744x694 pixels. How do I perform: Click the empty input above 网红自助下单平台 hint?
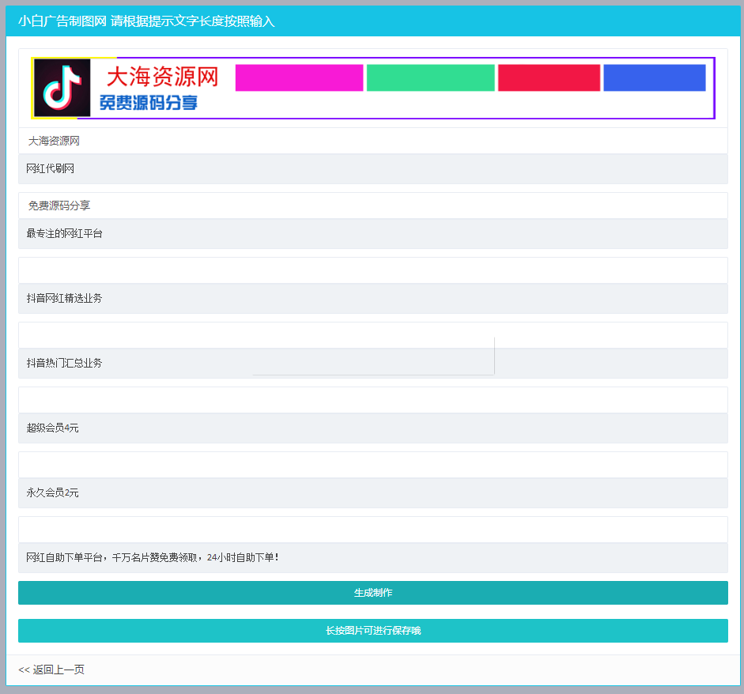point(372,530)
